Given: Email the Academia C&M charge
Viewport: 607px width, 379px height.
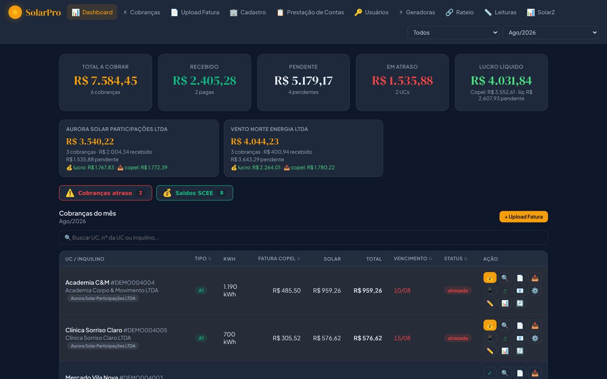Looking at the screenshot, I should tap(520, 290).
